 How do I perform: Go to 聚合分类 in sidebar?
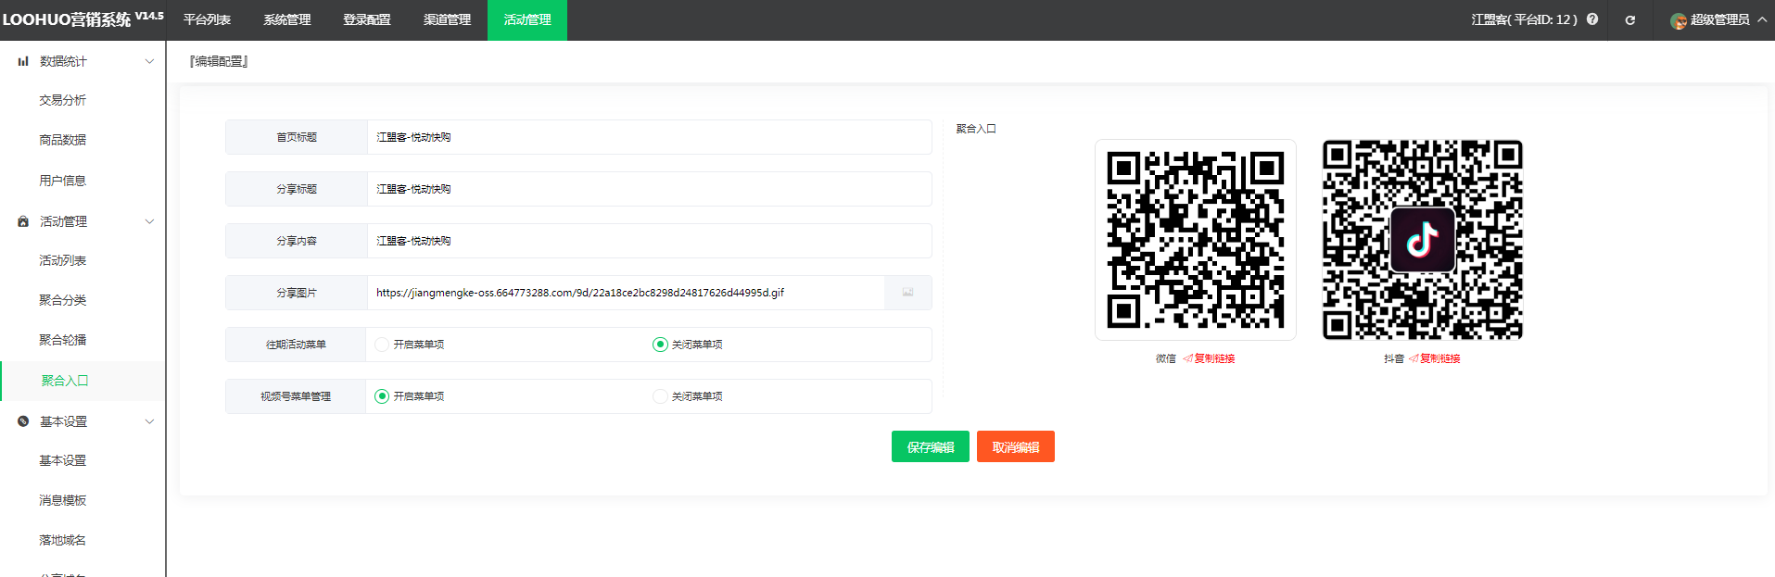[x=63, y=300]
